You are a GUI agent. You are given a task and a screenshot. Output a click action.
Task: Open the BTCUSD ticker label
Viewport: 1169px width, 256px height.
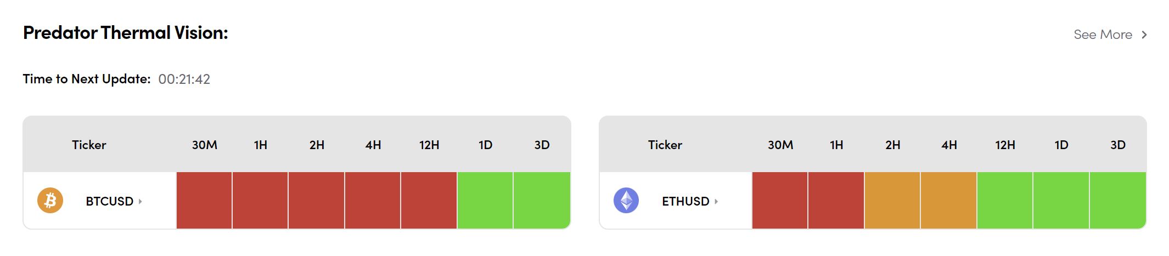109,201
